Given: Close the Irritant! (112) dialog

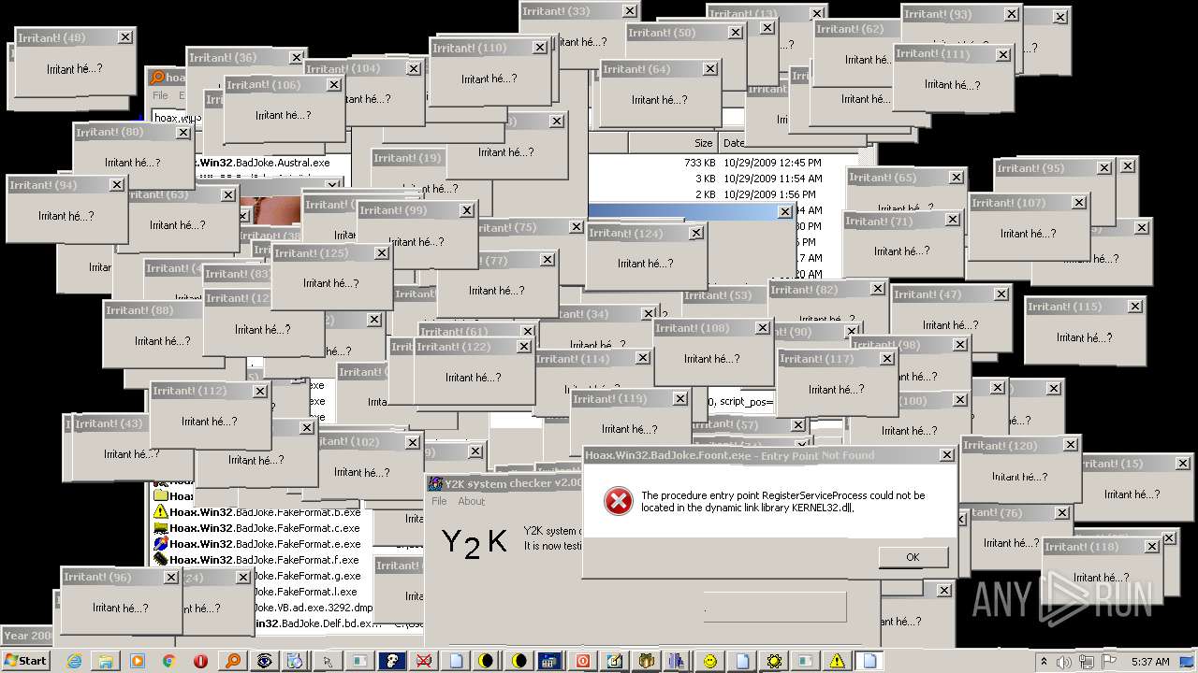Looking at the screenshot, I should (x=259, y=392).
